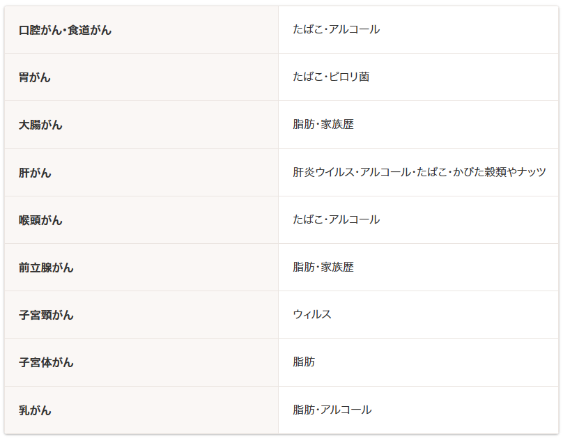
Task: Select 脂肪・家族歴 beside 前立腺がん
Action: point(323,267)
